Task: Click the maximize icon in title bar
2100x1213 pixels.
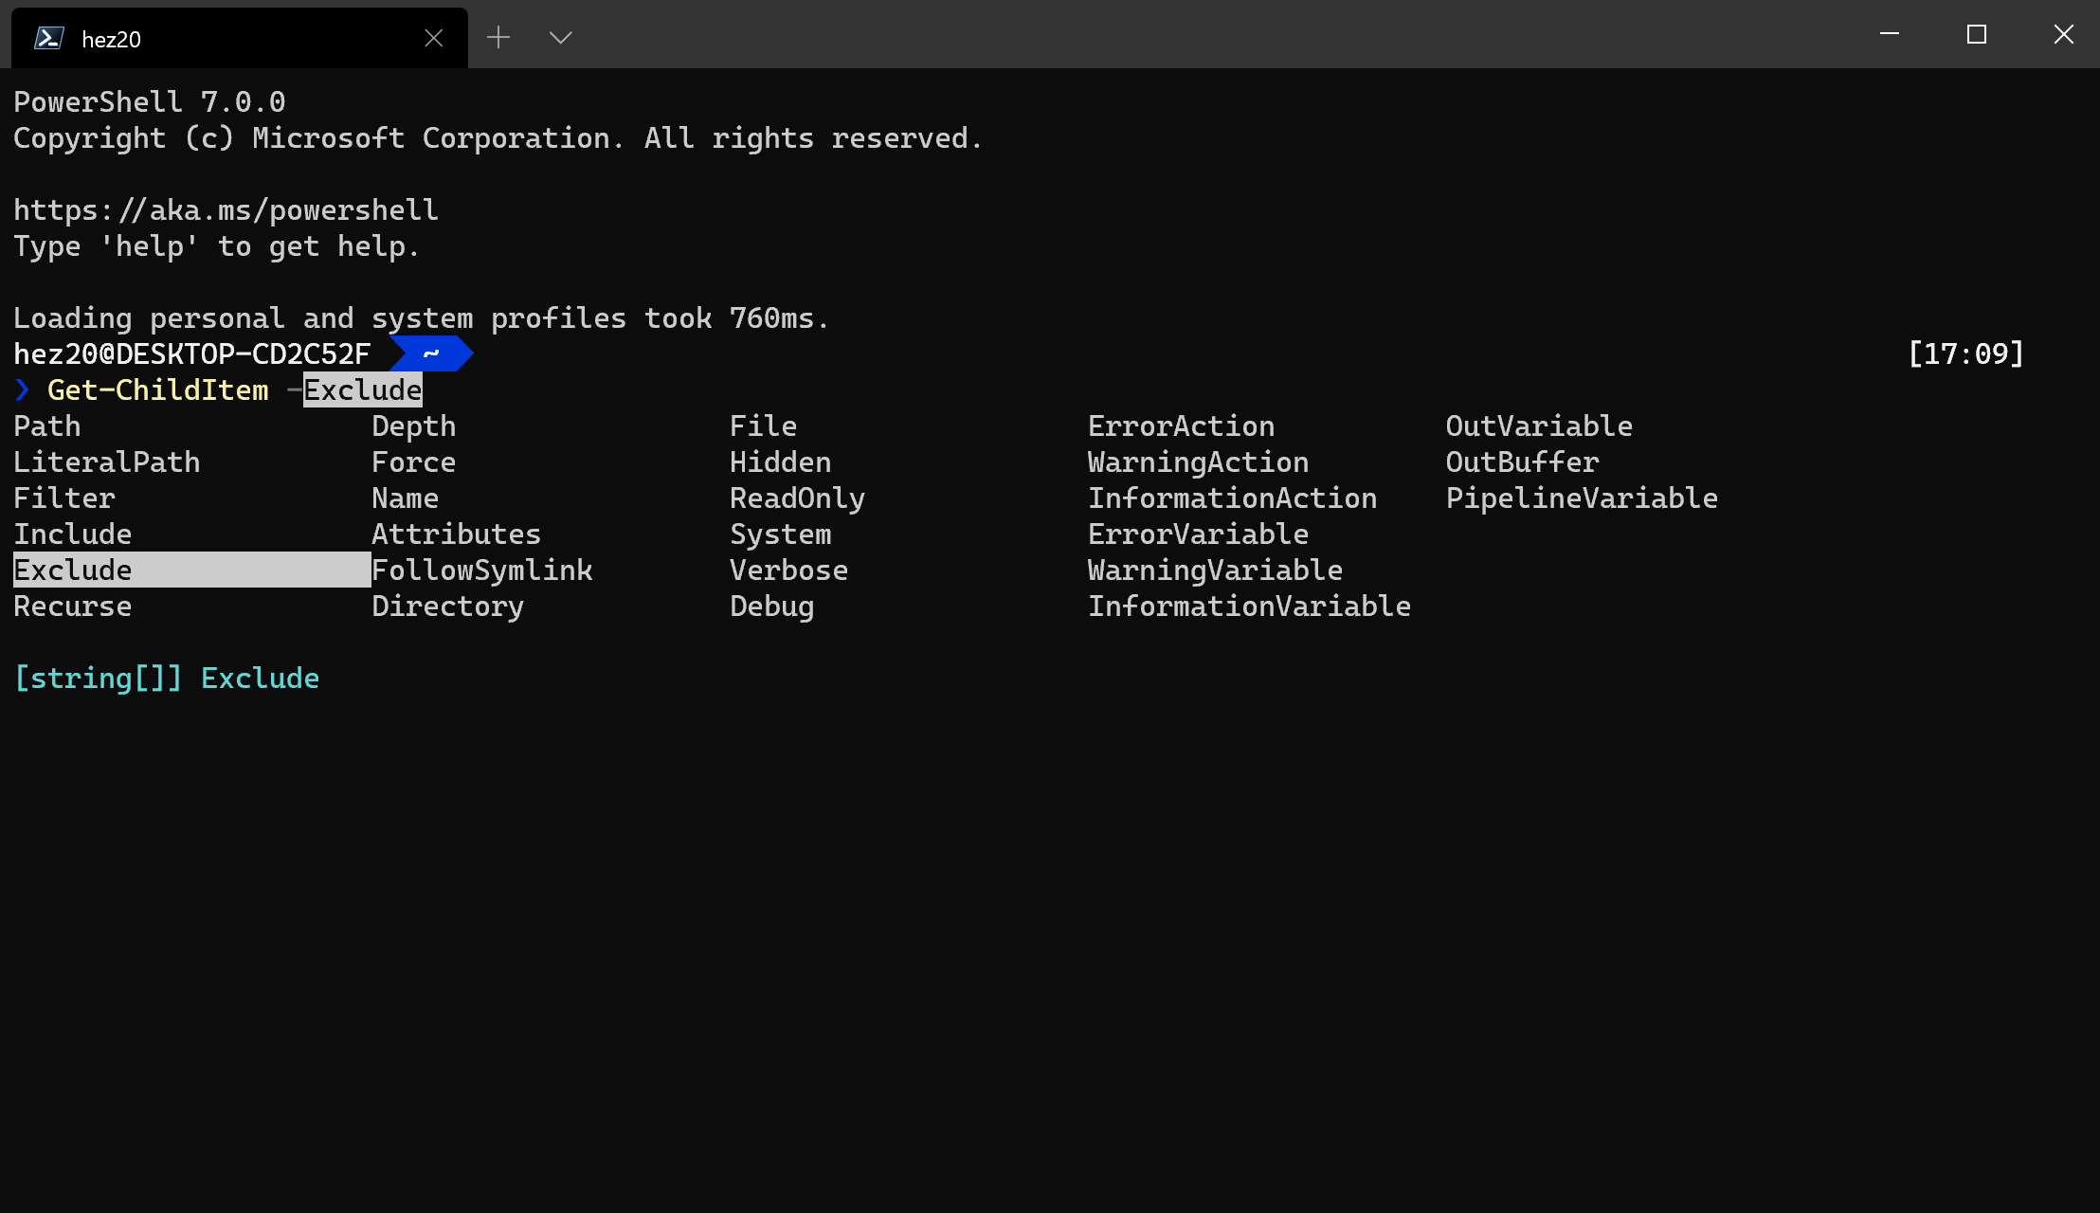Action: (1976, 34)
